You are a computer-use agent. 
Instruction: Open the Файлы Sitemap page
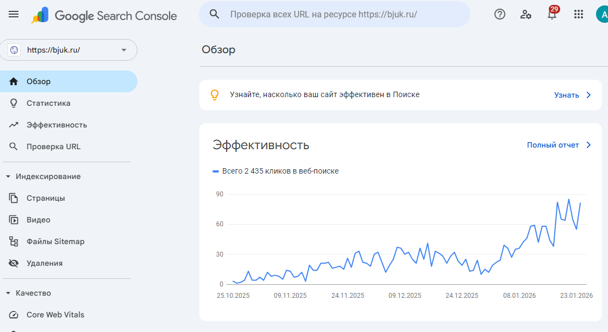click(x=55, y=241)
